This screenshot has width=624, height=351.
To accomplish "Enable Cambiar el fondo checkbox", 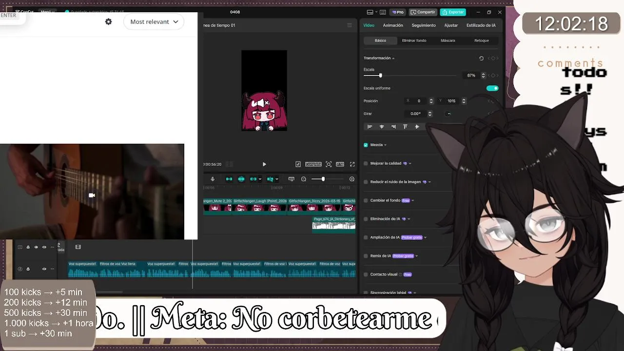I will tap(366, 200).
